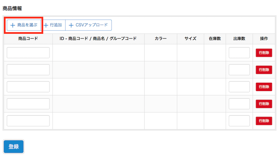This screenshot has height=157, width=279.
Task: Delete the second row with 行削除
Action: (x=264, y=70)
